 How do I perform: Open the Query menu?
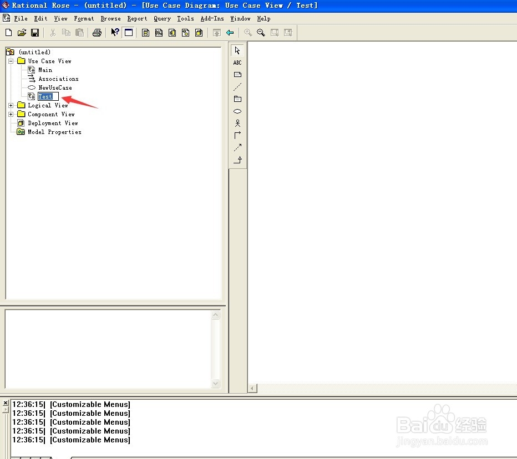[x=162, y=18]
